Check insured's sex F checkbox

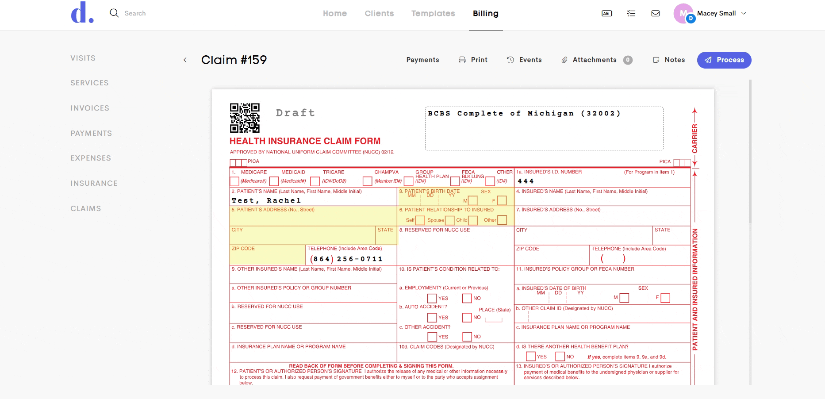665,298
